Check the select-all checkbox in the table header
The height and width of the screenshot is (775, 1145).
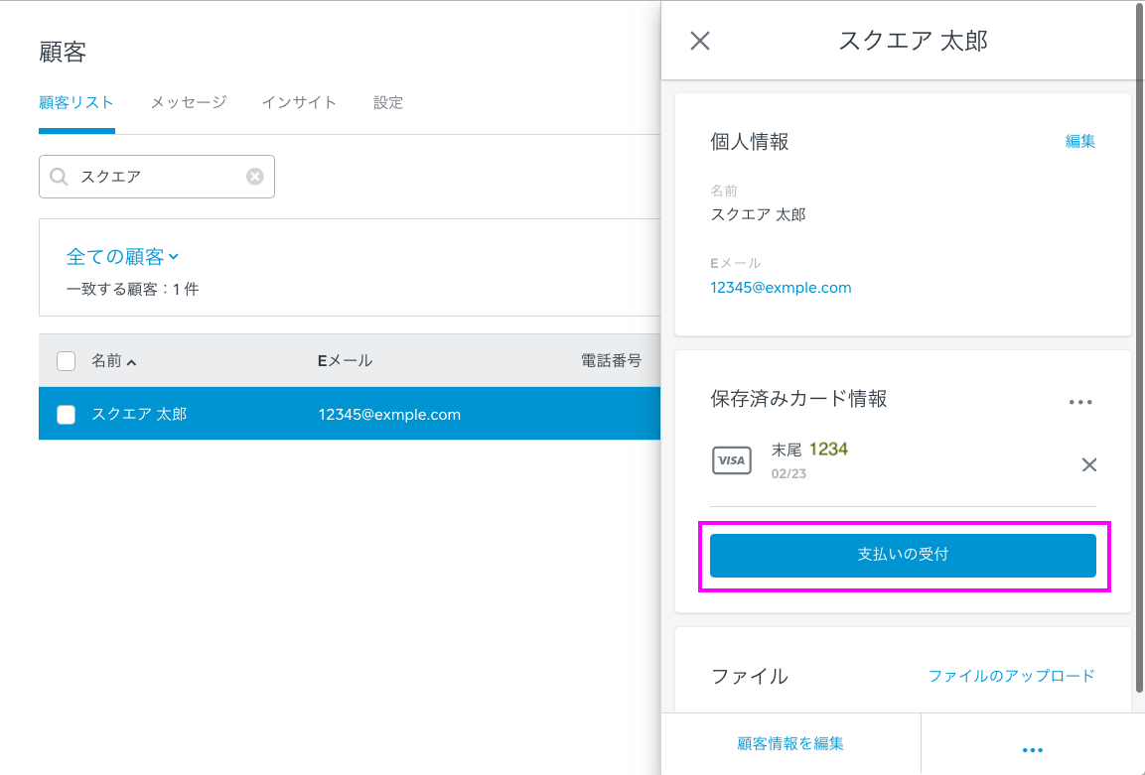point(66,360)
